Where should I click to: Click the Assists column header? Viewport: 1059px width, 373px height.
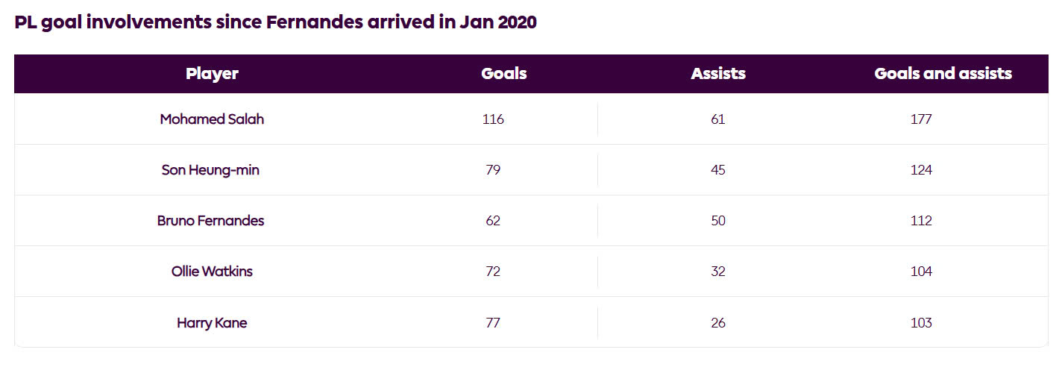(718, 74)
